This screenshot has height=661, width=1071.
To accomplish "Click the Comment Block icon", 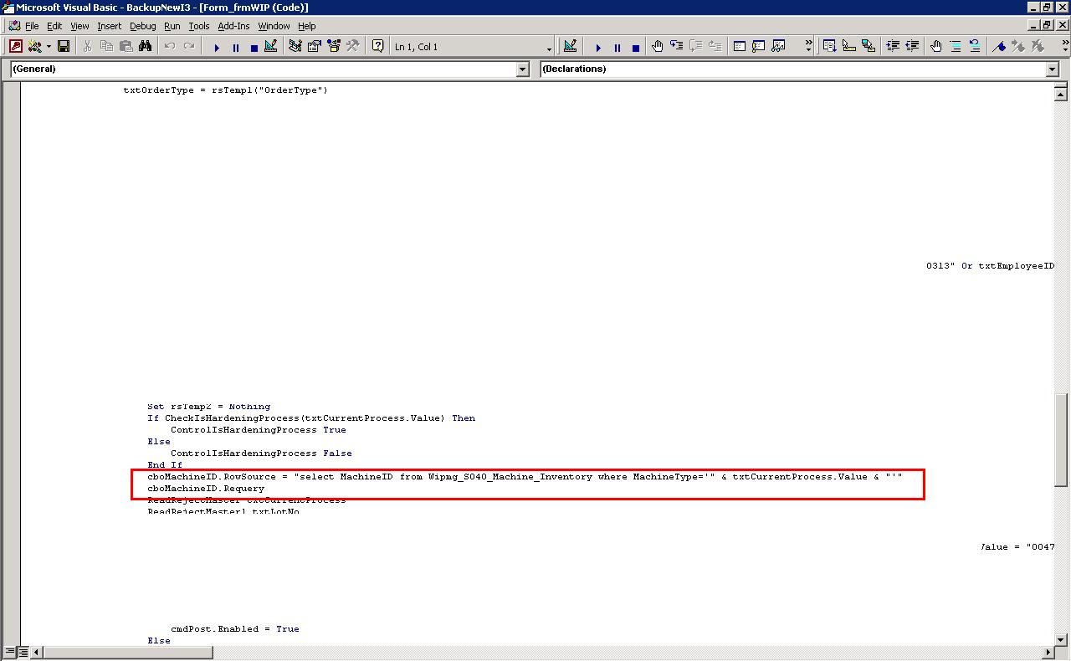I will coord(956,47).
